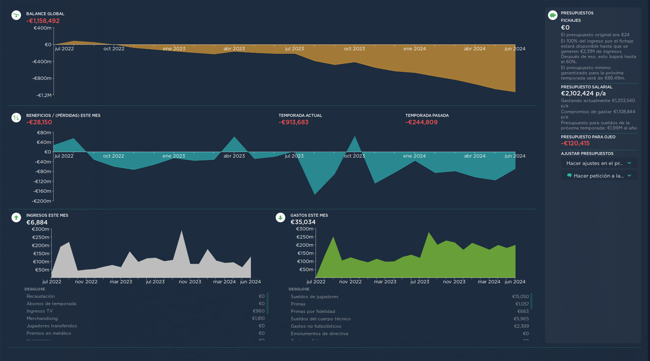This screenshot has height=361, width=650.
Task: Click the Ajustar Presupuestos heading
Action: (587, 153)
